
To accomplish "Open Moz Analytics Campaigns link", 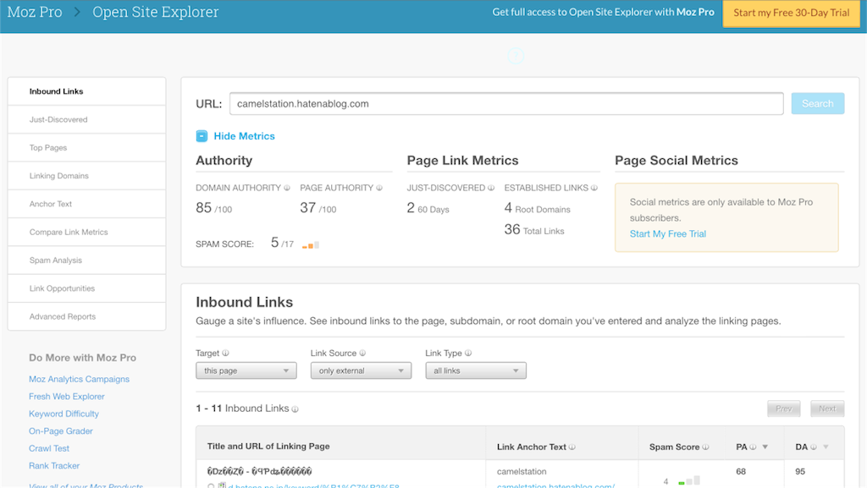I will [x=79, y=379].
